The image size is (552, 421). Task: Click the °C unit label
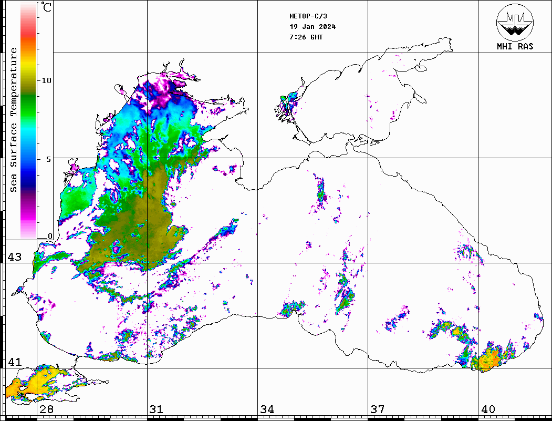(x=46, y=7)
